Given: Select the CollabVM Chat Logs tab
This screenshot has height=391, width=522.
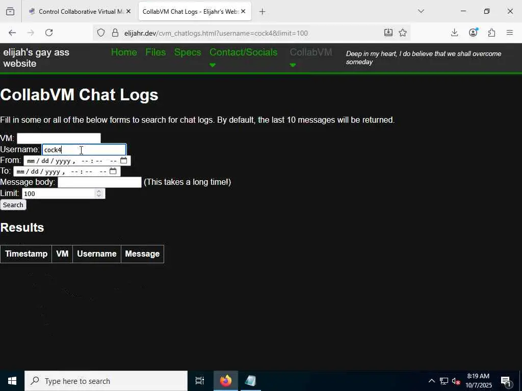Looking at the screenshot, I should tap(195, 12).
